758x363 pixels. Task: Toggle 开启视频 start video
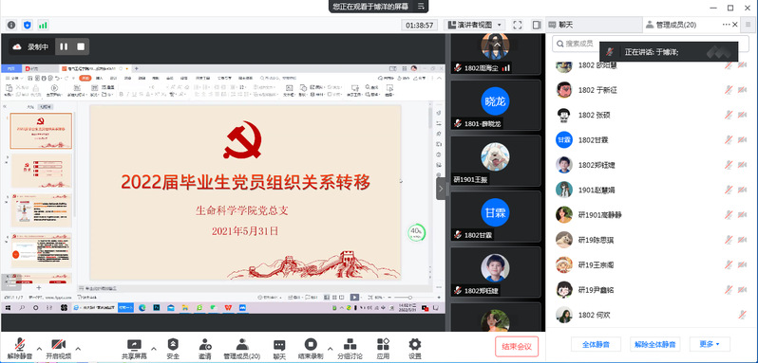tap(59, 350)
